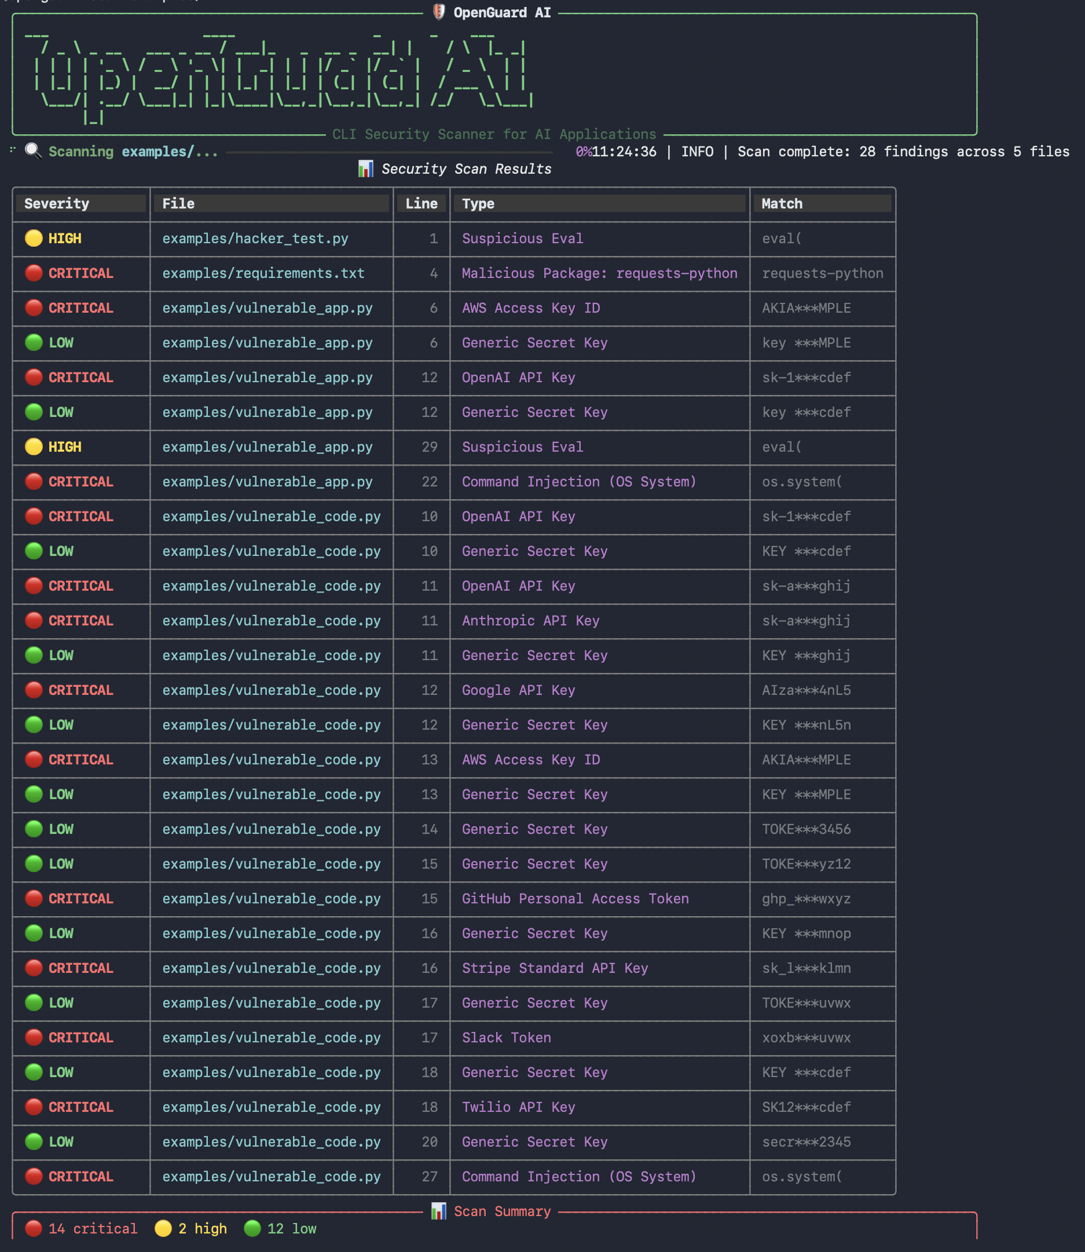The height and width of the screenshot is (1252, 1085).
Task: Click the green dot in key ***MPLE row
Action: click(34, 342)
